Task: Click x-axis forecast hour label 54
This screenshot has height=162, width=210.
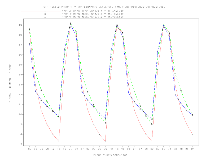Action: pos(134,149)
